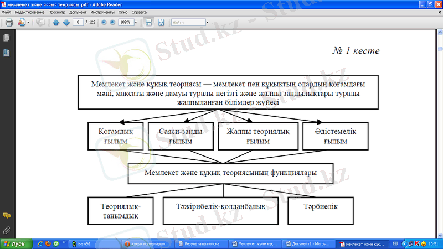Click the tray icon next to tray arrow

(411, 244)
